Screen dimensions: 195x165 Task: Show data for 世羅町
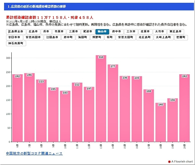pyautogui.click(x=181, y=37)
